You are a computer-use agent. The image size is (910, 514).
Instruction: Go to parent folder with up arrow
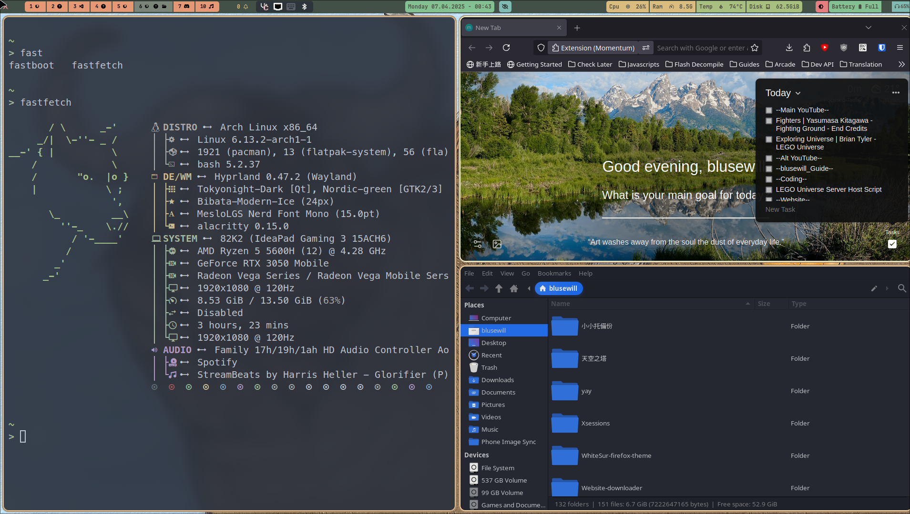(499, 288)
